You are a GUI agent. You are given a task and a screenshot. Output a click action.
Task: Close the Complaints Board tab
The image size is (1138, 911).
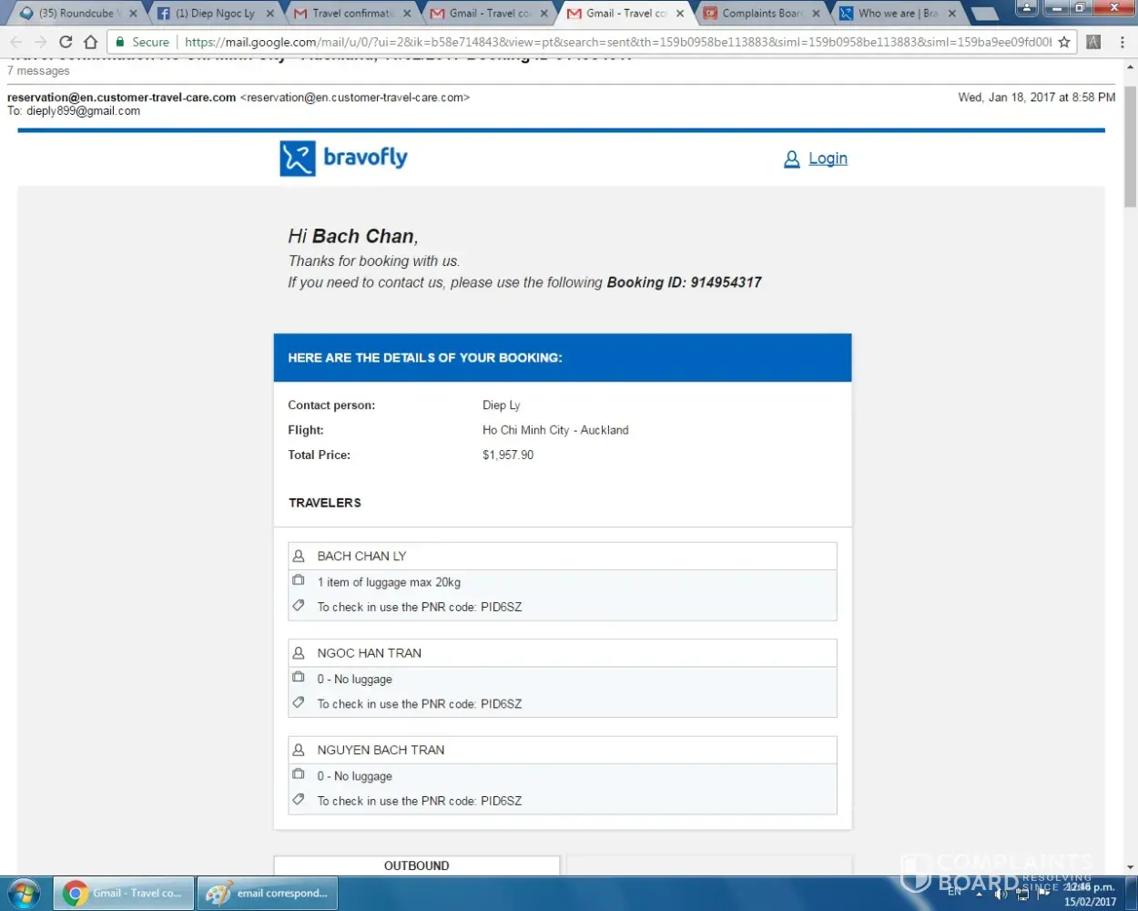pos(816,14)
